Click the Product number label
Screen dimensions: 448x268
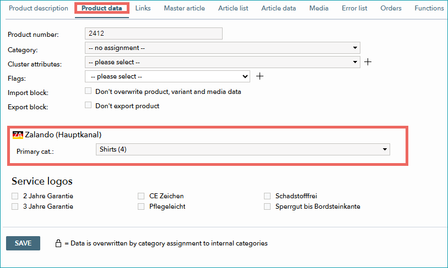tap(33, 35)
